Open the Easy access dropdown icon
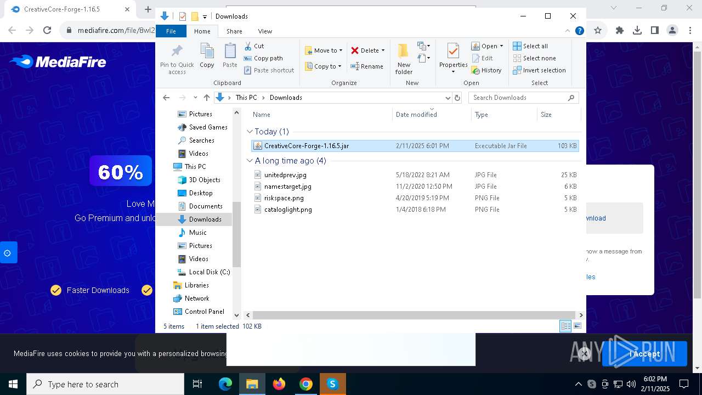The width and height of the screenshot is (702, 395). (x=423, y=58)
